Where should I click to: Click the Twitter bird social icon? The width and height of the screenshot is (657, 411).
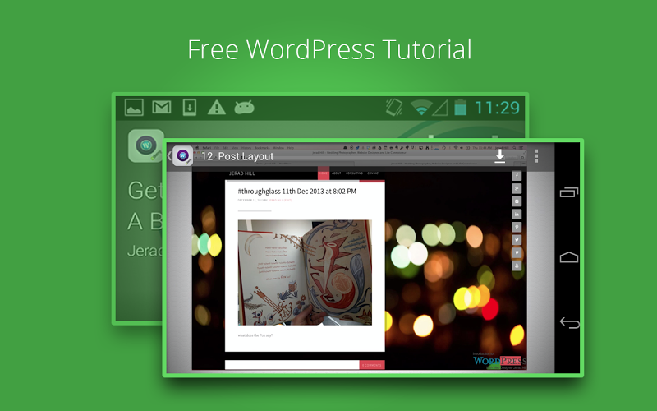click(x=517, y=240)
